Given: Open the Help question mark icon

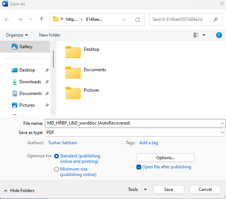Looking at the screenshot, I should pos(219,35).
